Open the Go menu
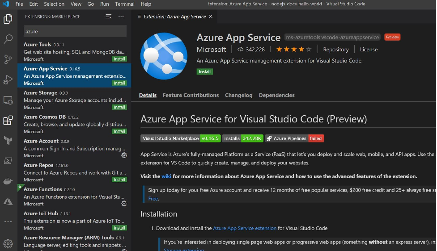 tap(91, 4)
